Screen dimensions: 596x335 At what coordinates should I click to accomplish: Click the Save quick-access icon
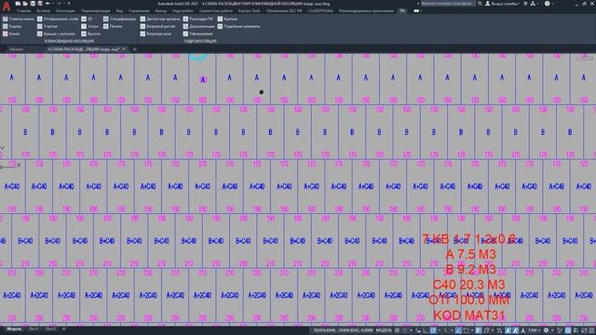click(x=33, y=4)
